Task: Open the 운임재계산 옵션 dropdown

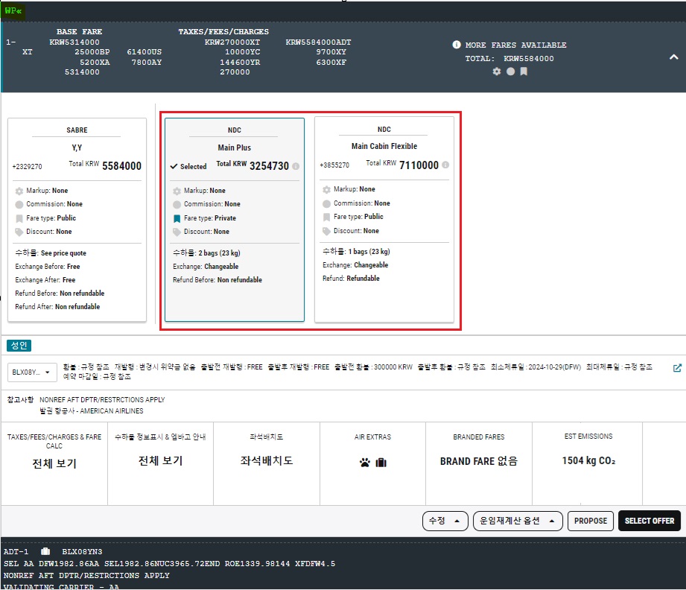Action: (x=518, y=521)
